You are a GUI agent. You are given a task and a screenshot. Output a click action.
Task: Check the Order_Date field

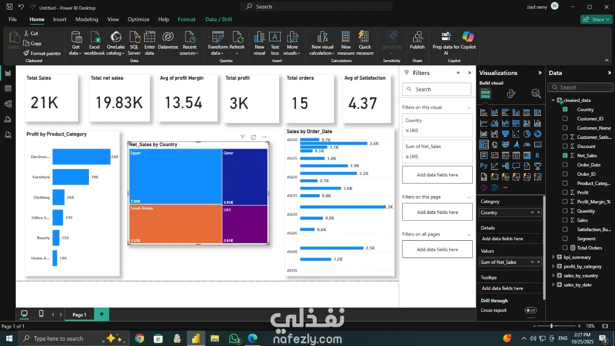tap(565, 165)
